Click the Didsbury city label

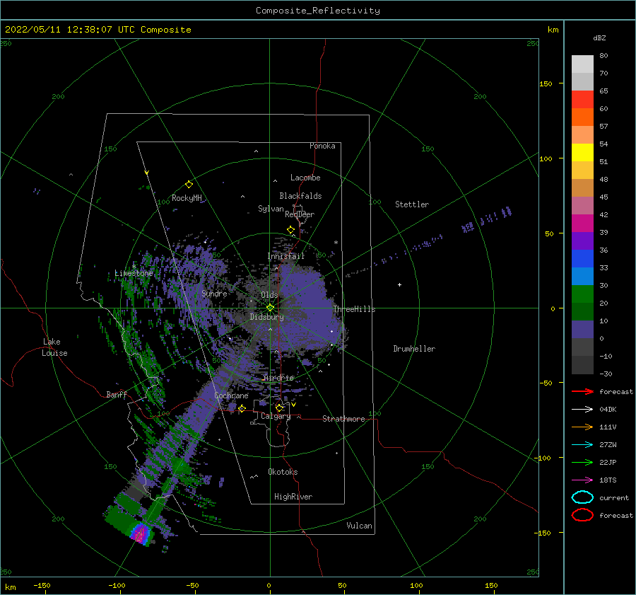(x=266, y=317)
